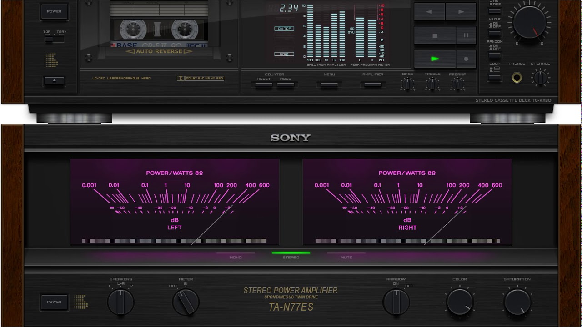The height and width of the screenshot is (327, 582).
Task: Skip to next track with right arrow
Action: (x=461, y=12)
